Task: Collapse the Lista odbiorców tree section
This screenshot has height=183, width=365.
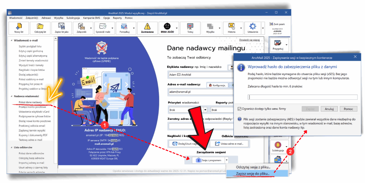Action: tap(11, 147)
